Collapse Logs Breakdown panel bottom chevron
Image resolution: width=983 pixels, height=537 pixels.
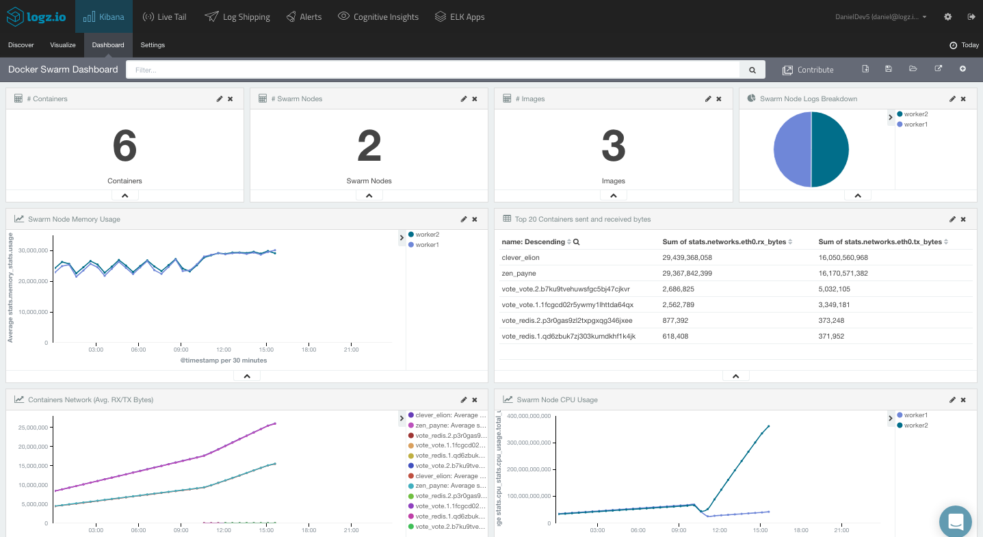tap(857, 196)
